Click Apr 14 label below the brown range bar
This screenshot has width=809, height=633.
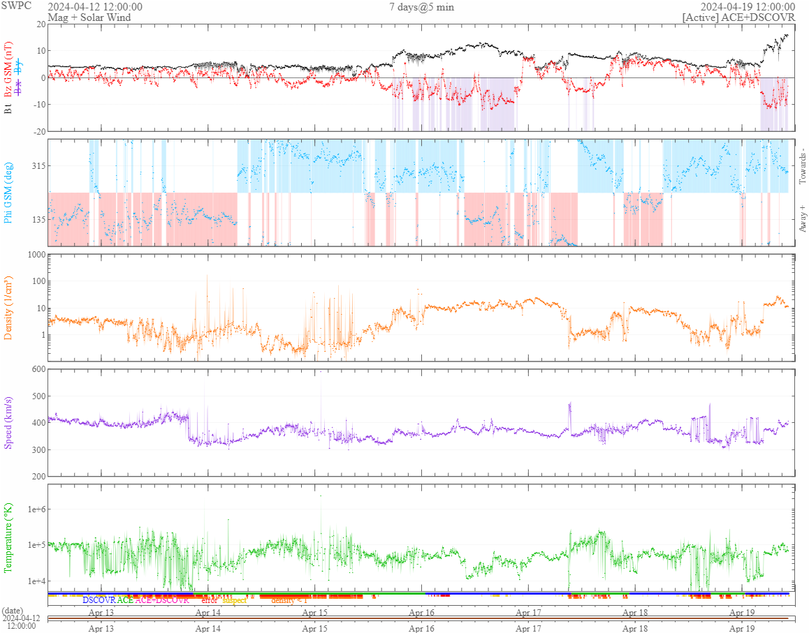click(208, 628)
